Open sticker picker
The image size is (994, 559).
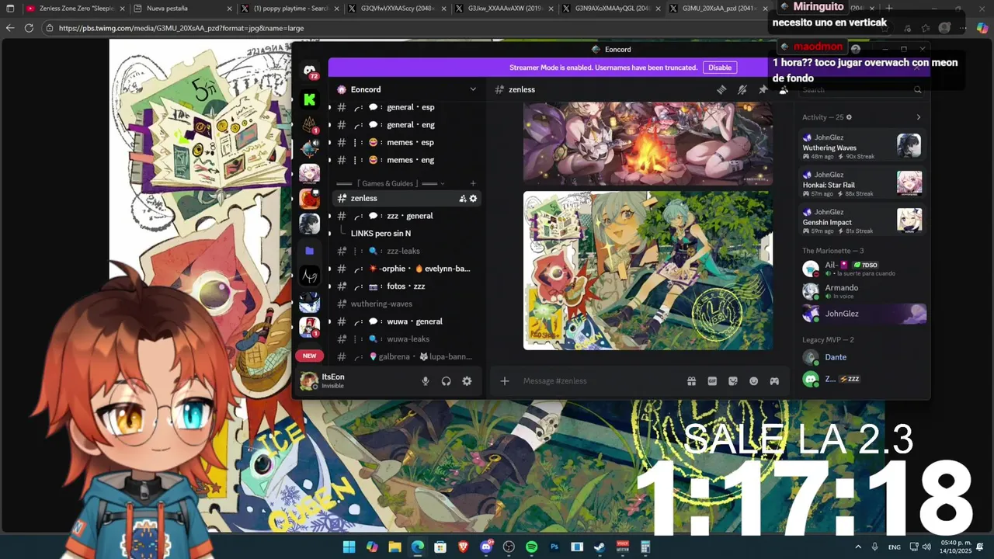coord(733,381)
